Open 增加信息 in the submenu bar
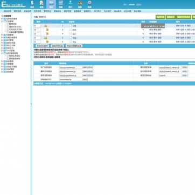This screenshot has height=195, width=195. click(8, 11)
